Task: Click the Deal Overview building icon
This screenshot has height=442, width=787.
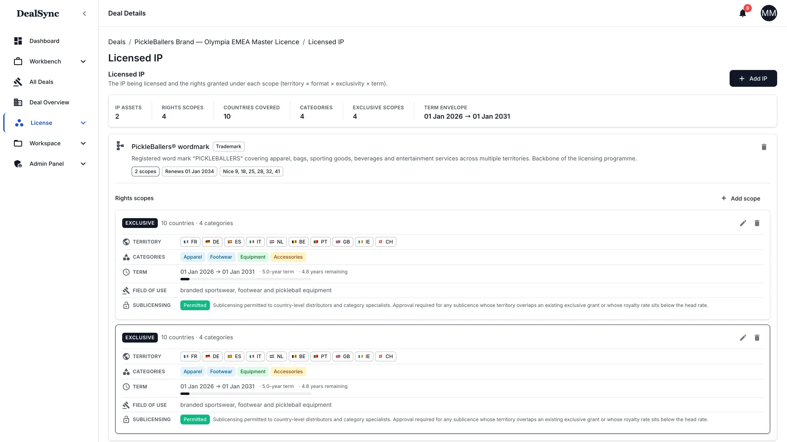Action: (18, 102)
